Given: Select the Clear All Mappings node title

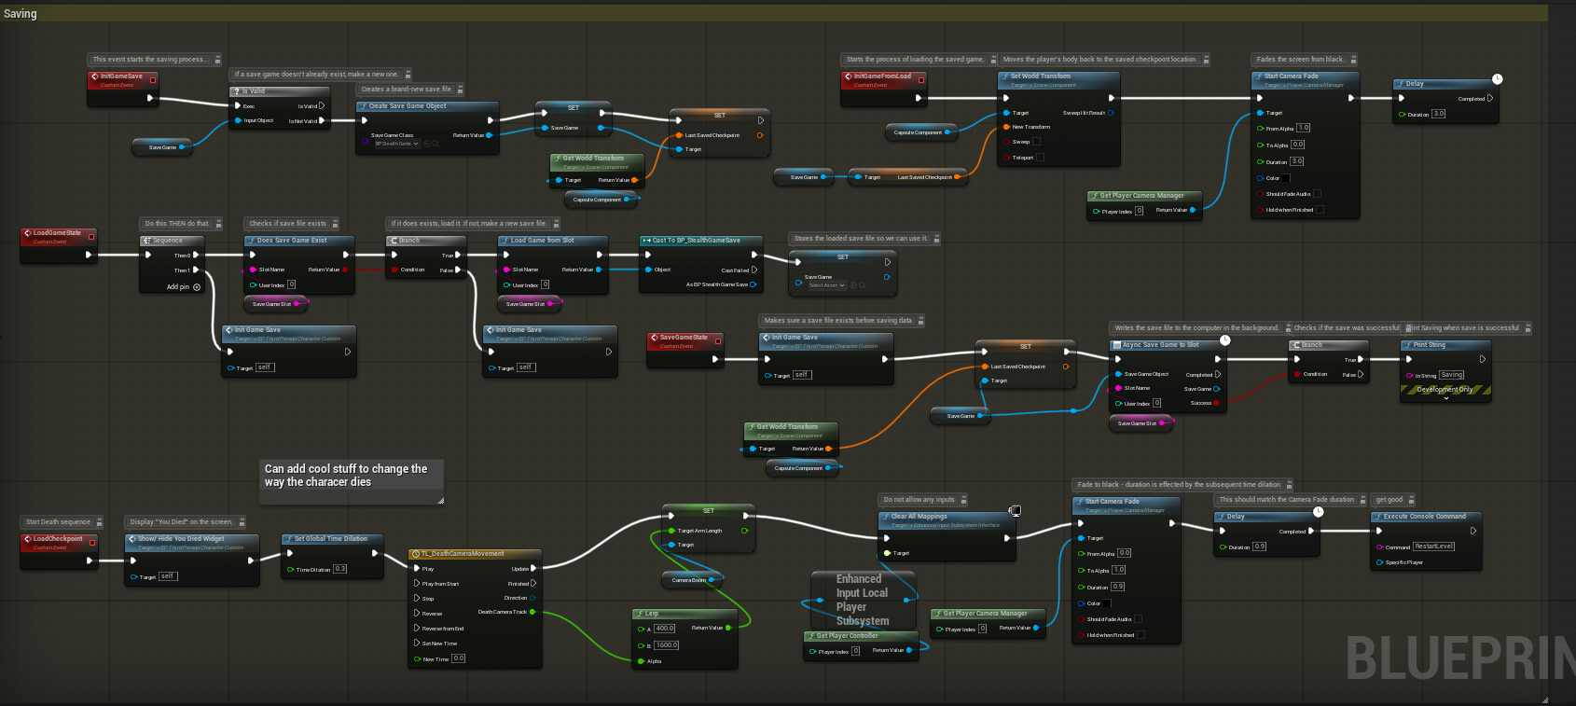Looking at the screenshot, I should pyautogui.click(x=919, y=517).
